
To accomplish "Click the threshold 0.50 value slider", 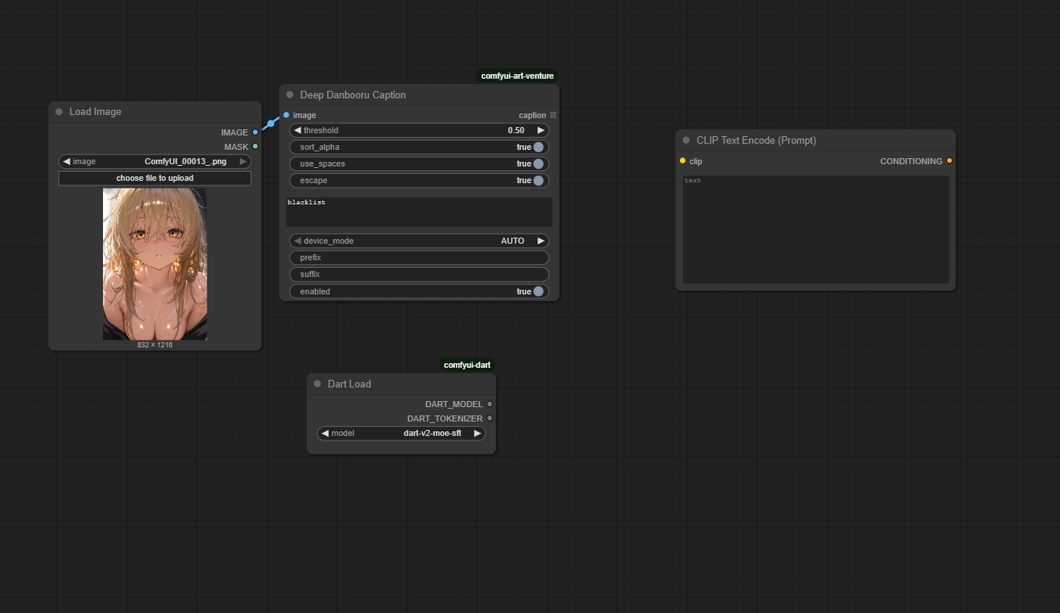I will click(419, 131).
